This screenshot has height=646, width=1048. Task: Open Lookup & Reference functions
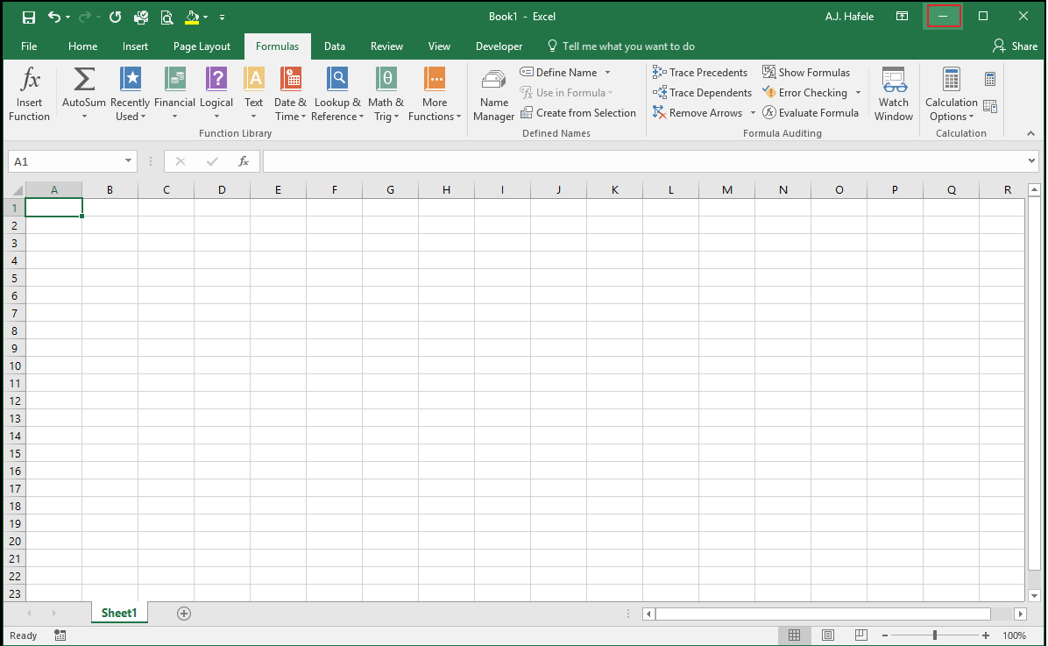pos(337,94)
